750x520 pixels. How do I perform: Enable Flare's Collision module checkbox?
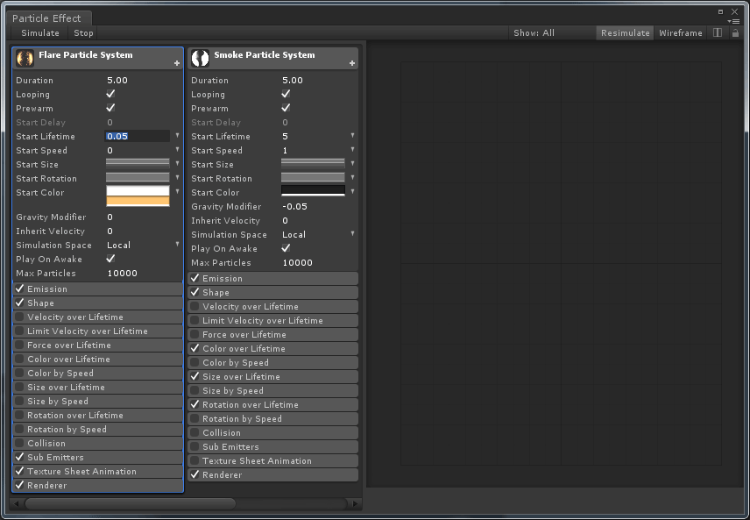pos(19,443)
